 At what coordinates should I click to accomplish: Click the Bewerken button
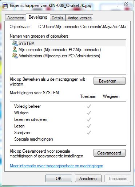coord(110,81)
